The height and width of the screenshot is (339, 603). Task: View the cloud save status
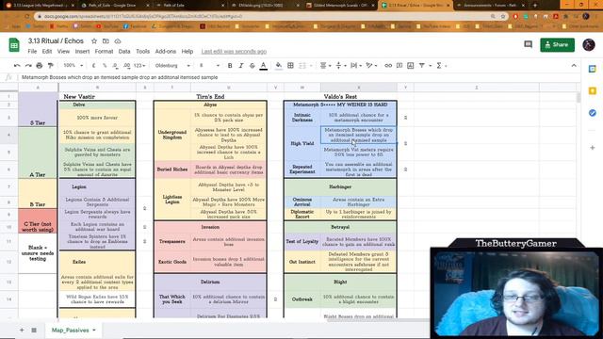pyautogui.click(x=118, y=40)
